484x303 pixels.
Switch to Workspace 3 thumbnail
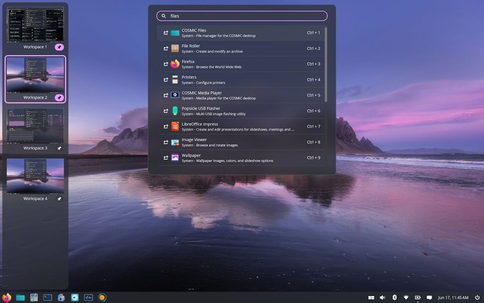click(x=35, y=125)
